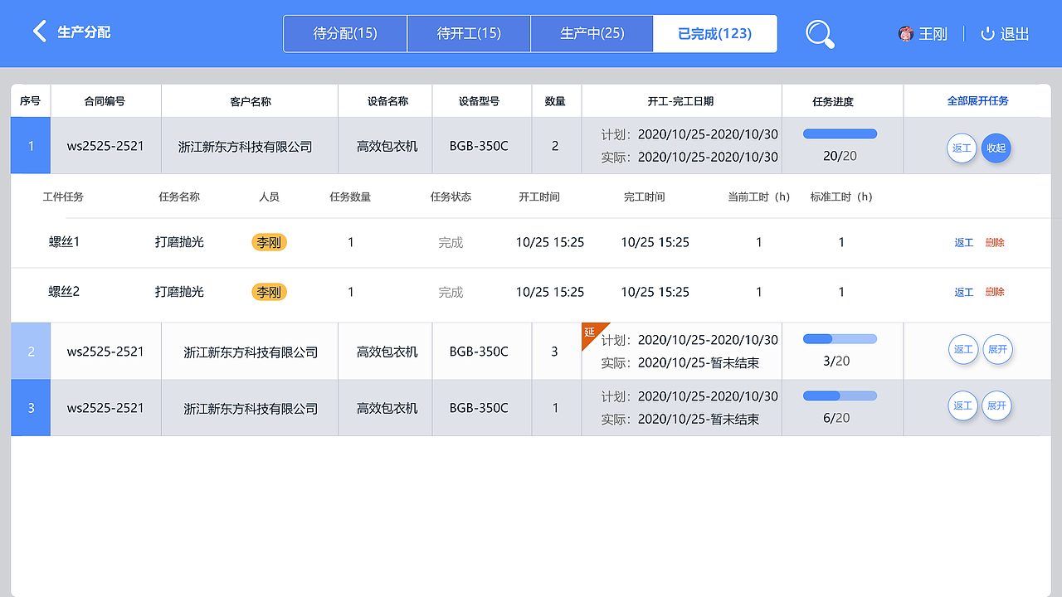The width and height of the screenshot is (1062, 597).
Task: Go back using the left arrow icon
Action: [x=39, y=32]
